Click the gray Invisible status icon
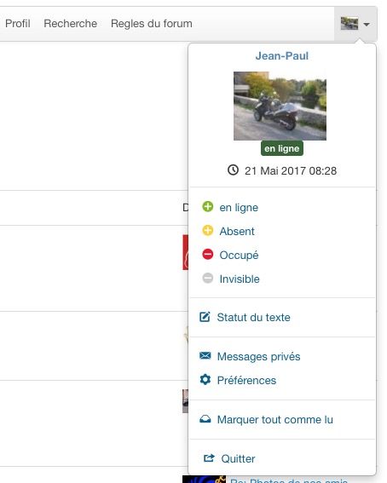The image size is (387, 483). click(x=207, y=279)
